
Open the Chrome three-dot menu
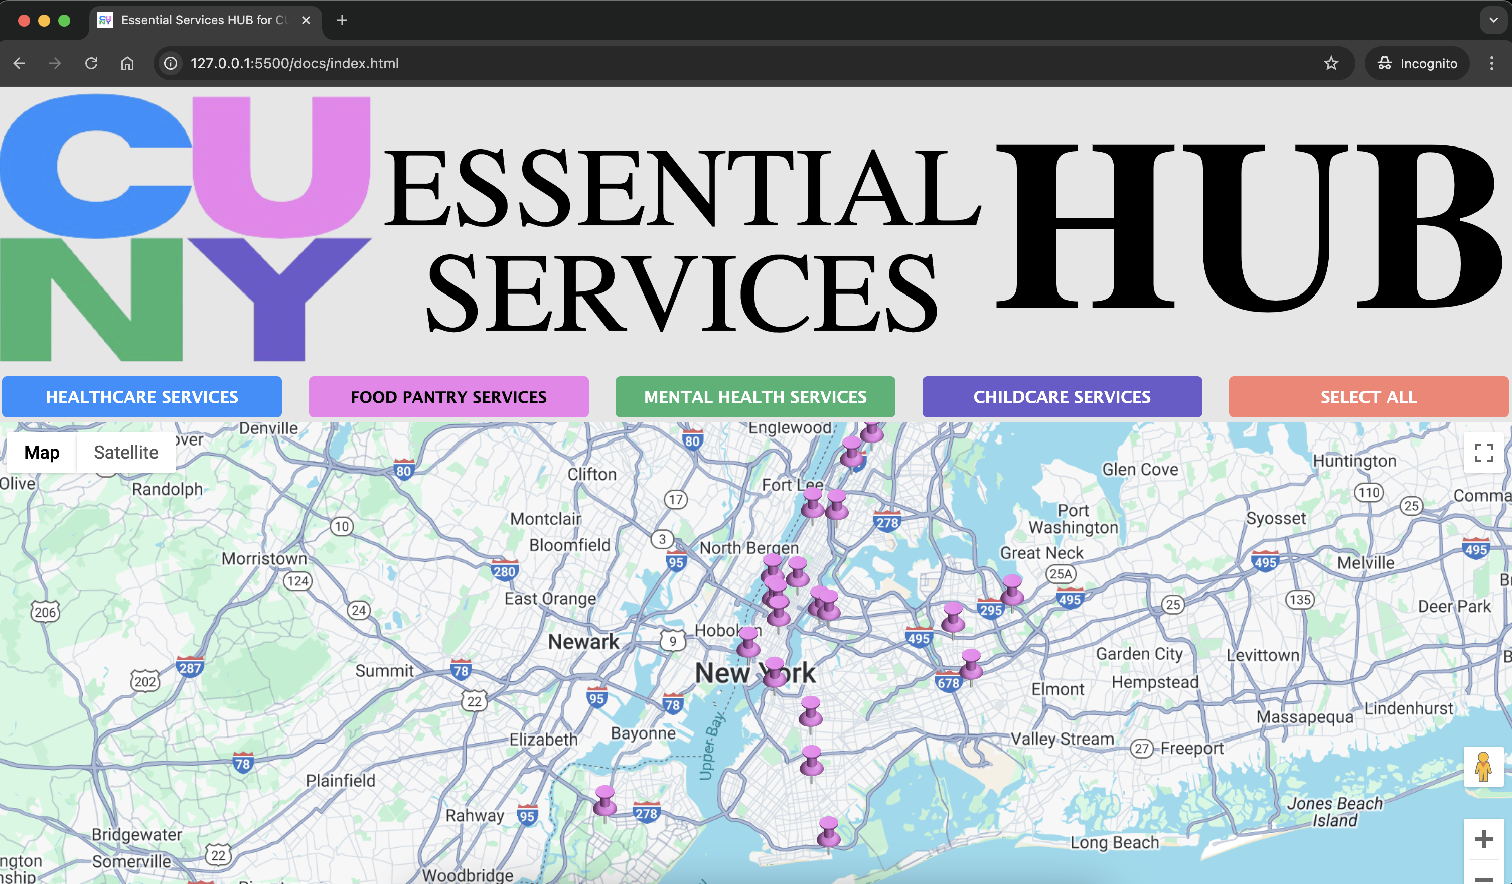1491,63
